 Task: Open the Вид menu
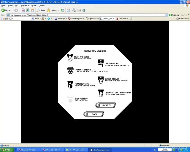pos(17,6)
